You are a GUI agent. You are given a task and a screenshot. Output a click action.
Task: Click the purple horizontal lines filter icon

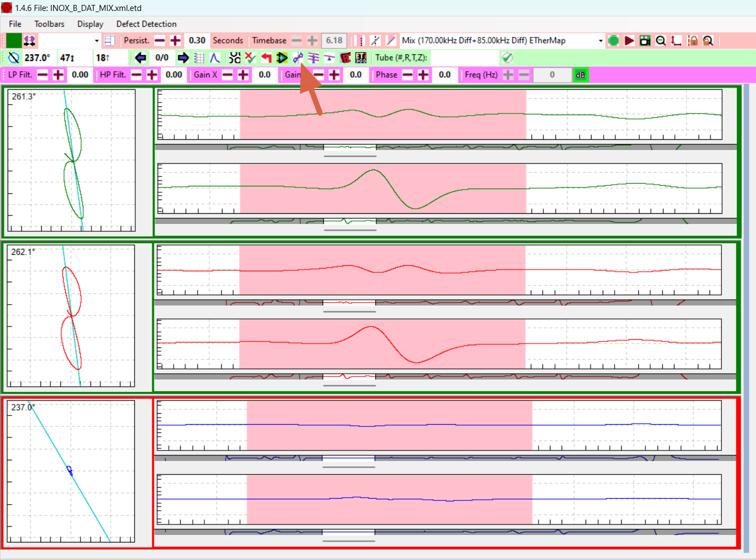pos(313,58)
